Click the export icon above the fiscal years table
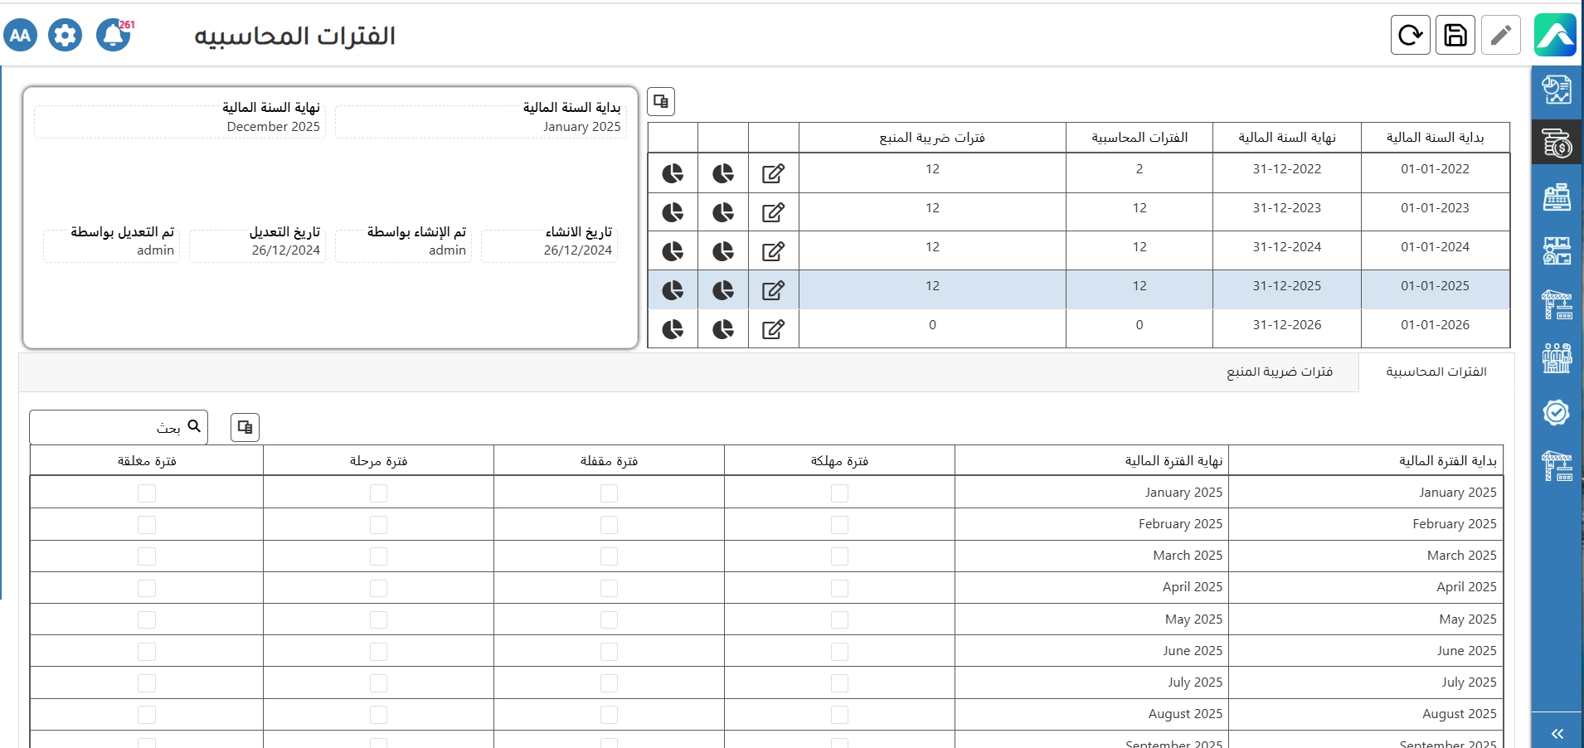1584x748 pixels. coord(661,102)
